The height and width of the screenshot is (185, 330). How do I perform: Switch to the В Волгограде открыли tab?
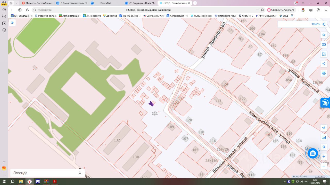[71, 3]
